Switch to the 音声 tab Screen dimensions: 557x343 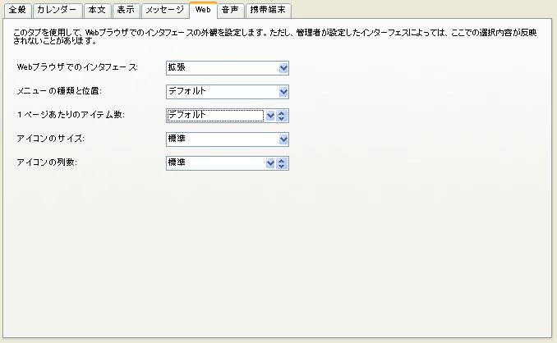[x=231, y=11]
